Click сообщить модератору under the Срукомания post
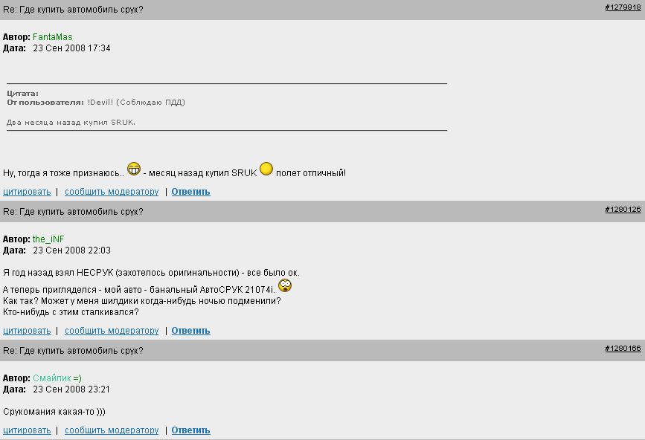 112,430
